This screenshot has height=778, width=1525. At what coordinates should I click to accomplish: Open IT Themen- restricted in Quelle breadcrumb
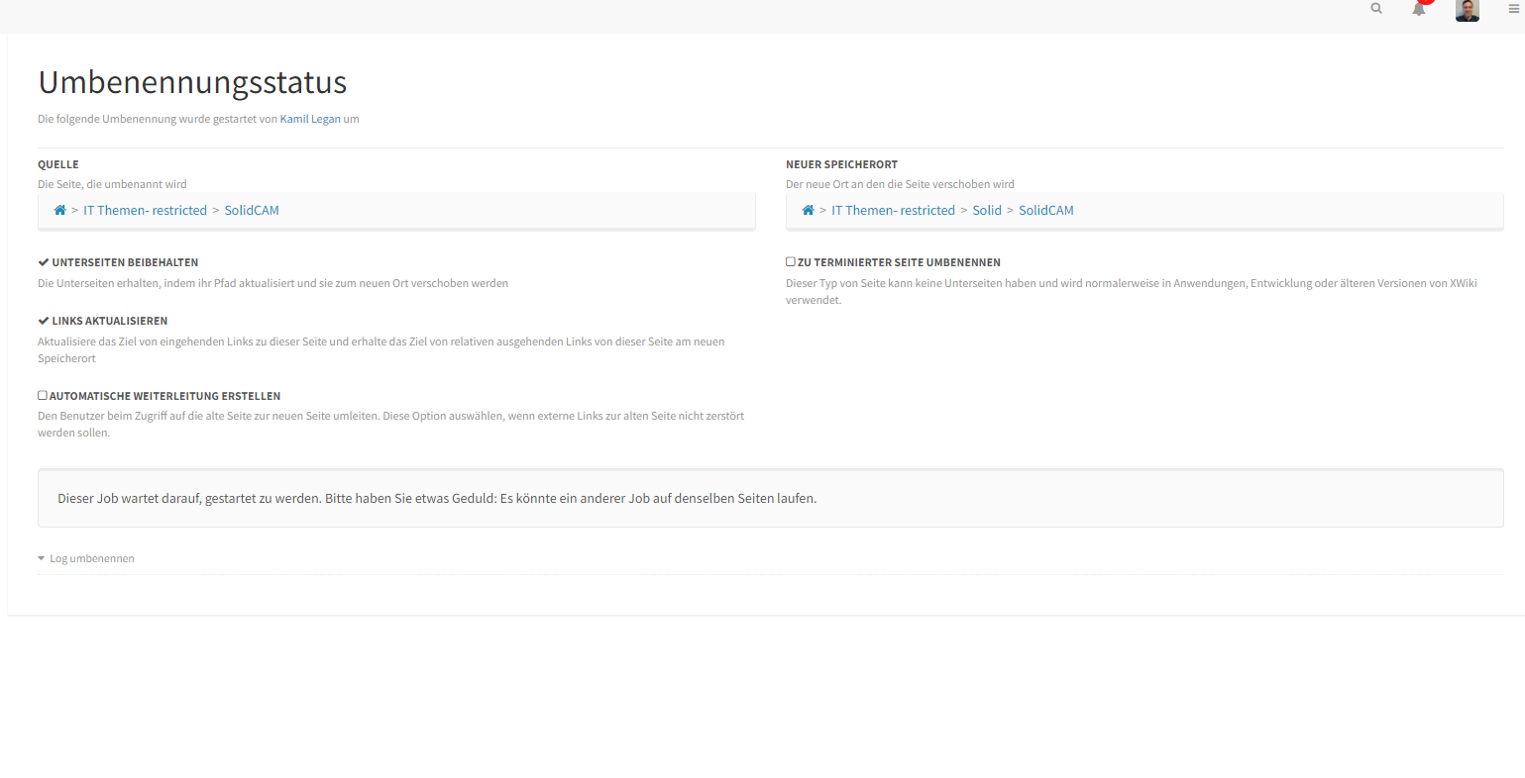click(146, 210)
